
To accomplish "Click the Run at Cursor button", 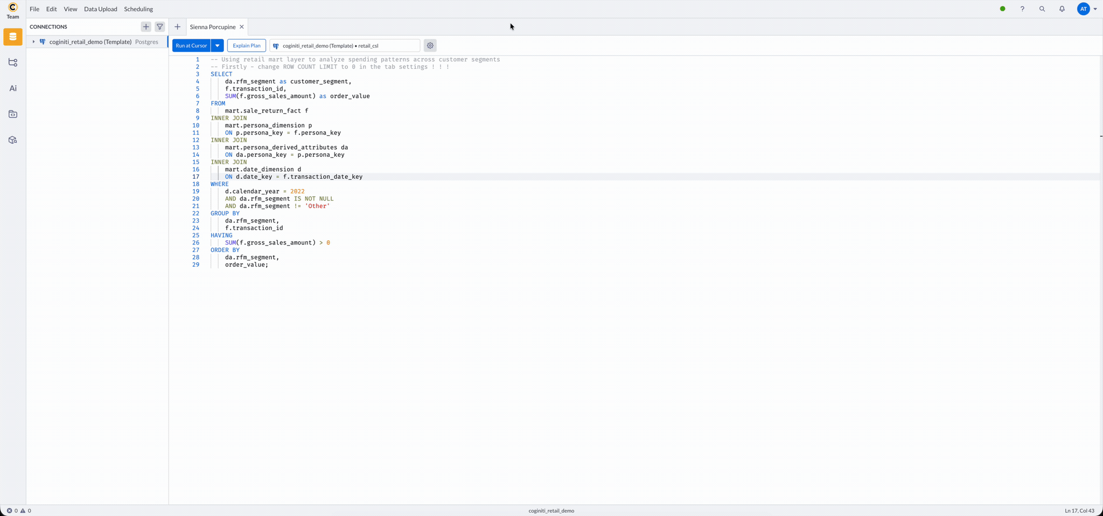I will [191, 46].
